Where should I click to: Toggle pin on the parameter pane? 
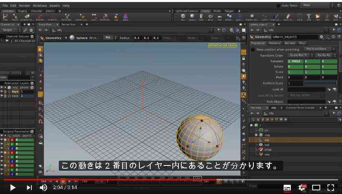click(334, 30)
